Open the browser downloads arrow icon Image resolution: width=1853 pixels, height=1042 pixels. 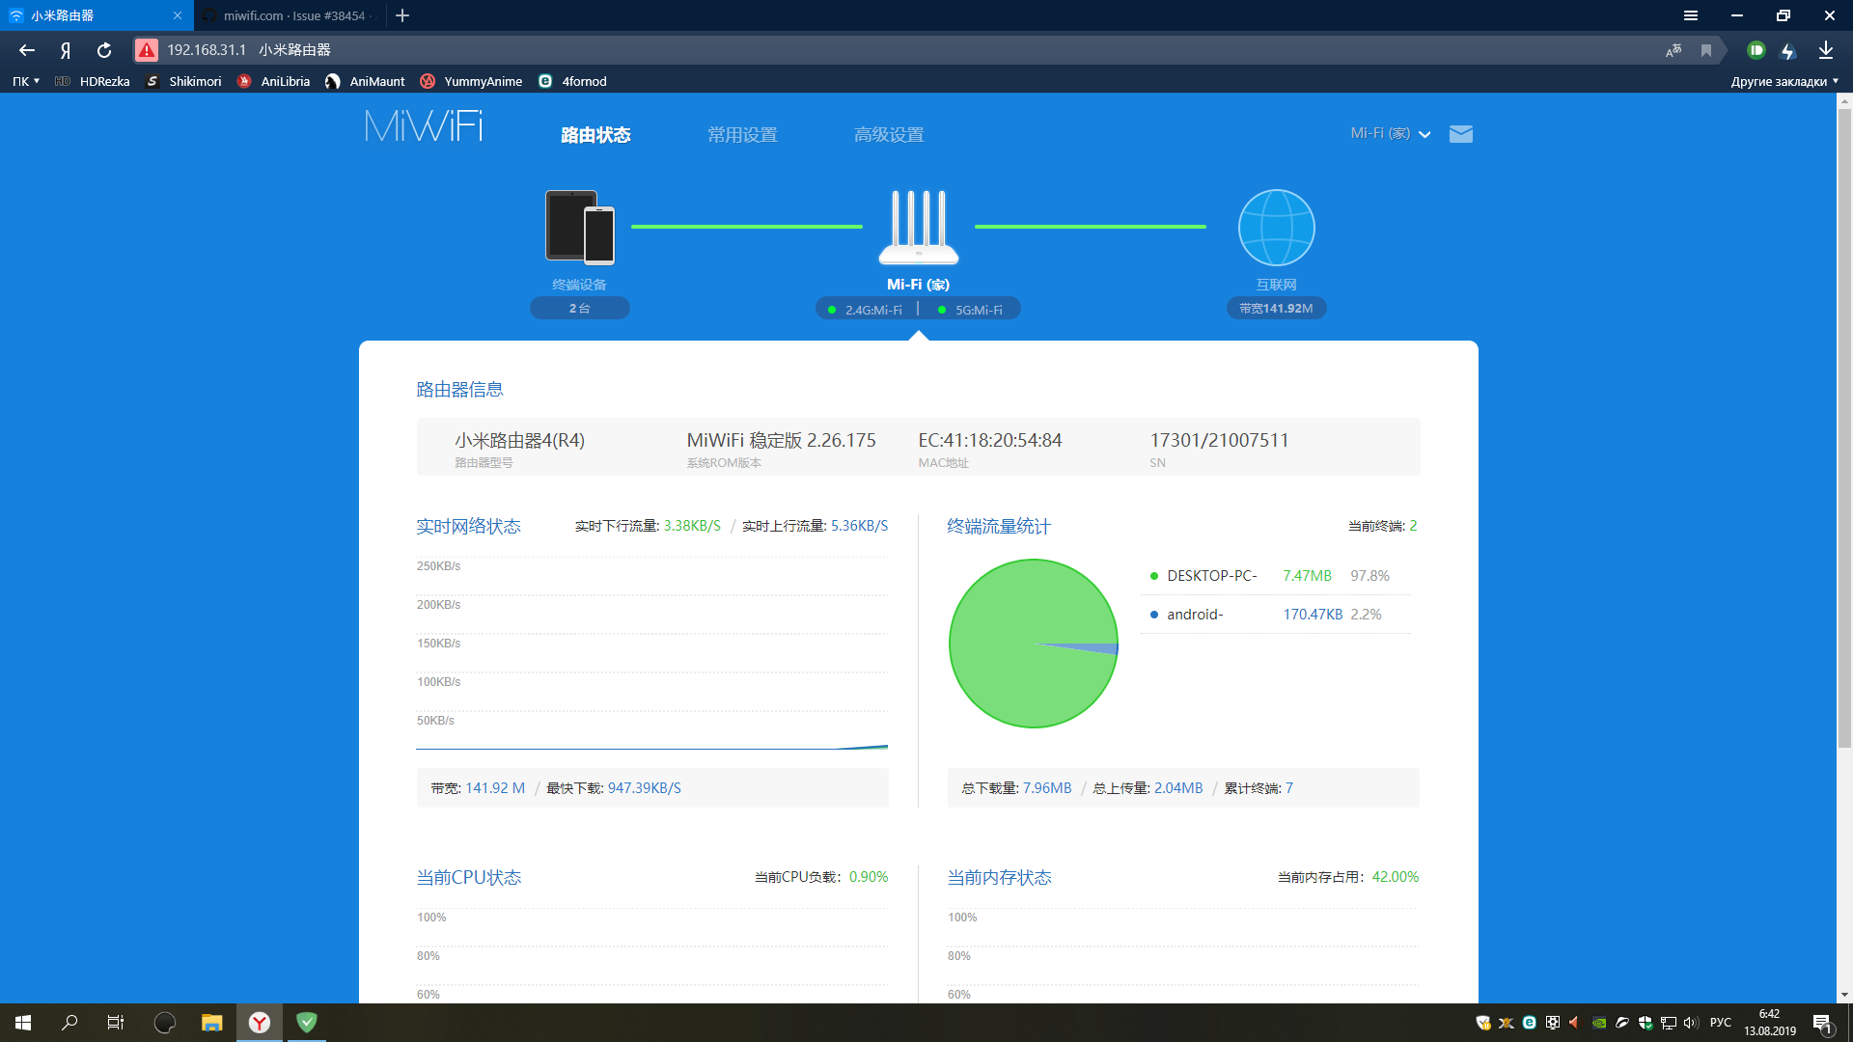tap(1825, 50)
